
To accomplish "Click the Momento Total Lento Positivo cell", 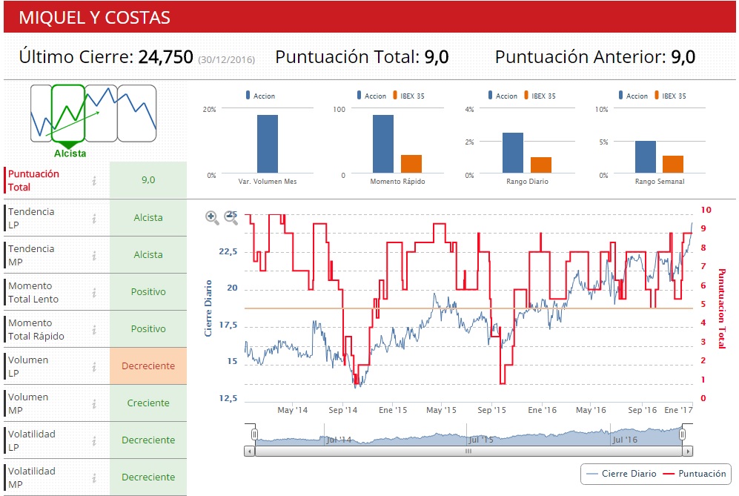I will click(x=148, y=292).
